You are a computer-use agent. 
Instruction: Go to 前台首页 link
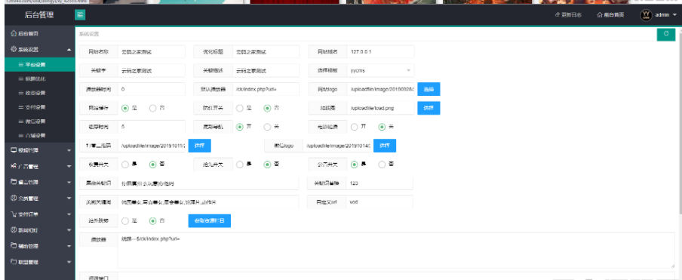coord(610,15)
